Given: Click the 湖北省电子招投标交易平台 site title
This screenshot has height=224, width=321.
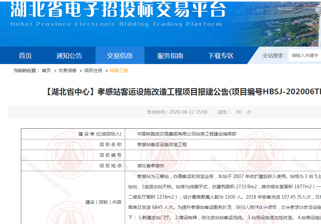Looking at the screenshot, I should [x=118, y=9].
